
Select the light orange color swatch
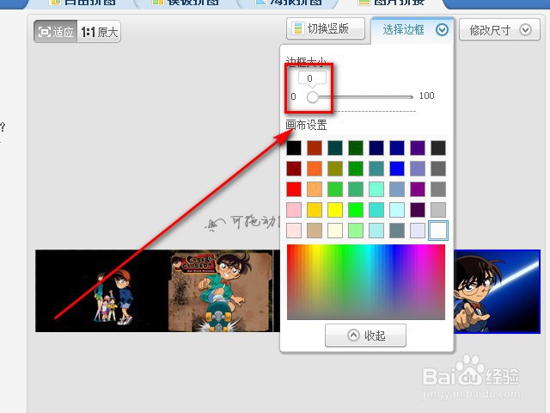(x=315, y=189)
